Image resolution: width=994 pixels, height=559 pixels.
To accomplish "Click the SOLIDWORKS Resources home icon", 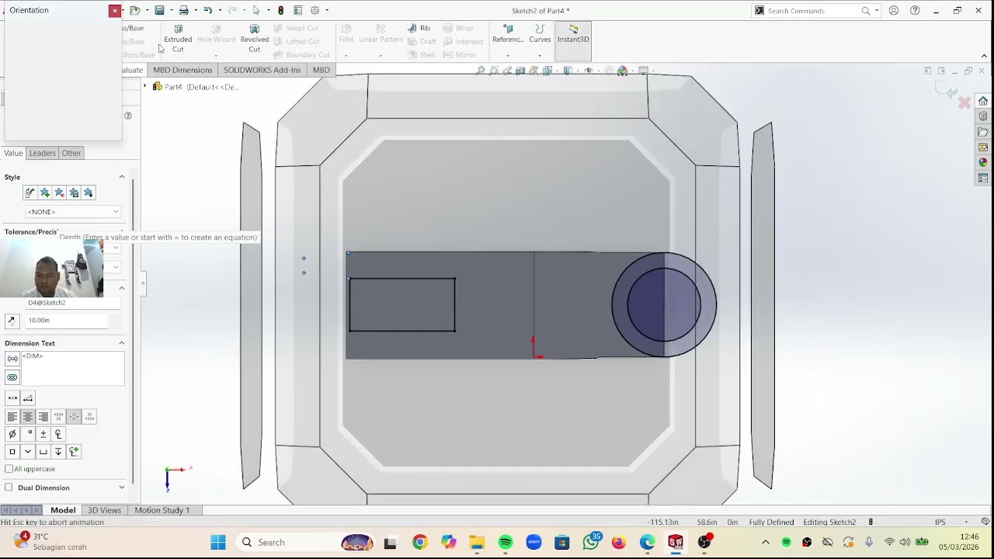I will (x=983, y=101).
